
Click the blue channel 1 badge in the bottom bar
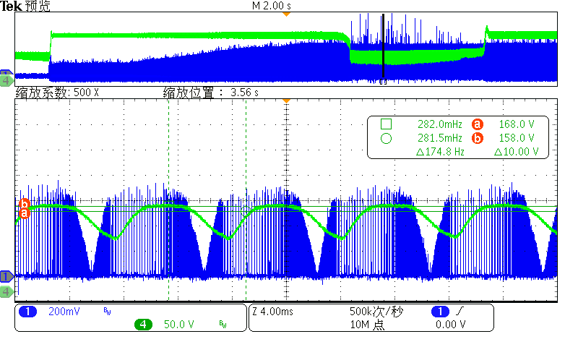tap(27, 312)
